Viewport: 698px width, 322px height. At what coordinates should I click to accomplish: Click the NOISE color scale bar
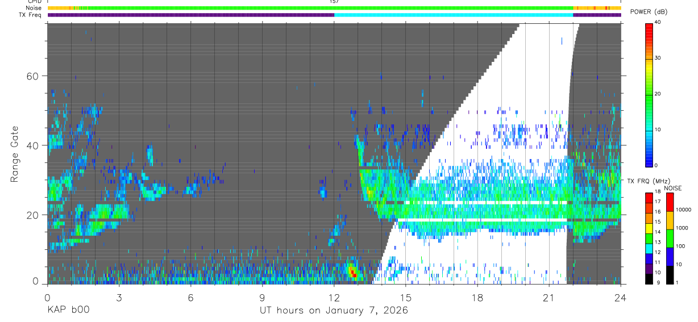[669, 238]
